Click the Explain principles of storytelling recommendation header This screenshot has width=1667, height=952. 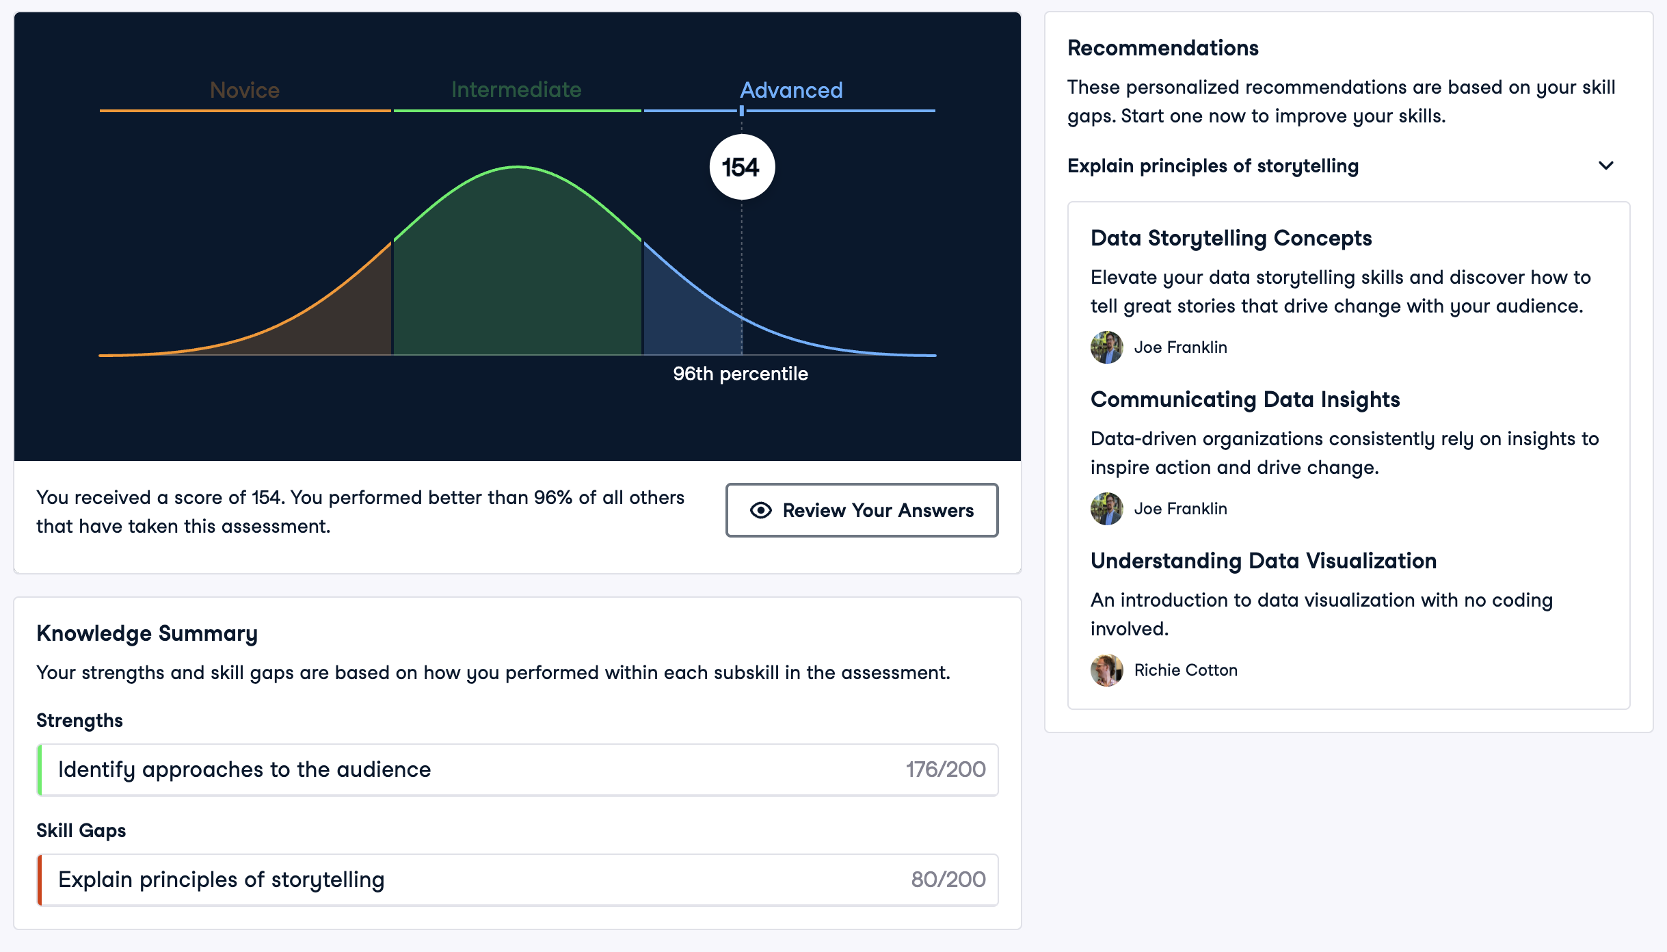coord(1213,166)
